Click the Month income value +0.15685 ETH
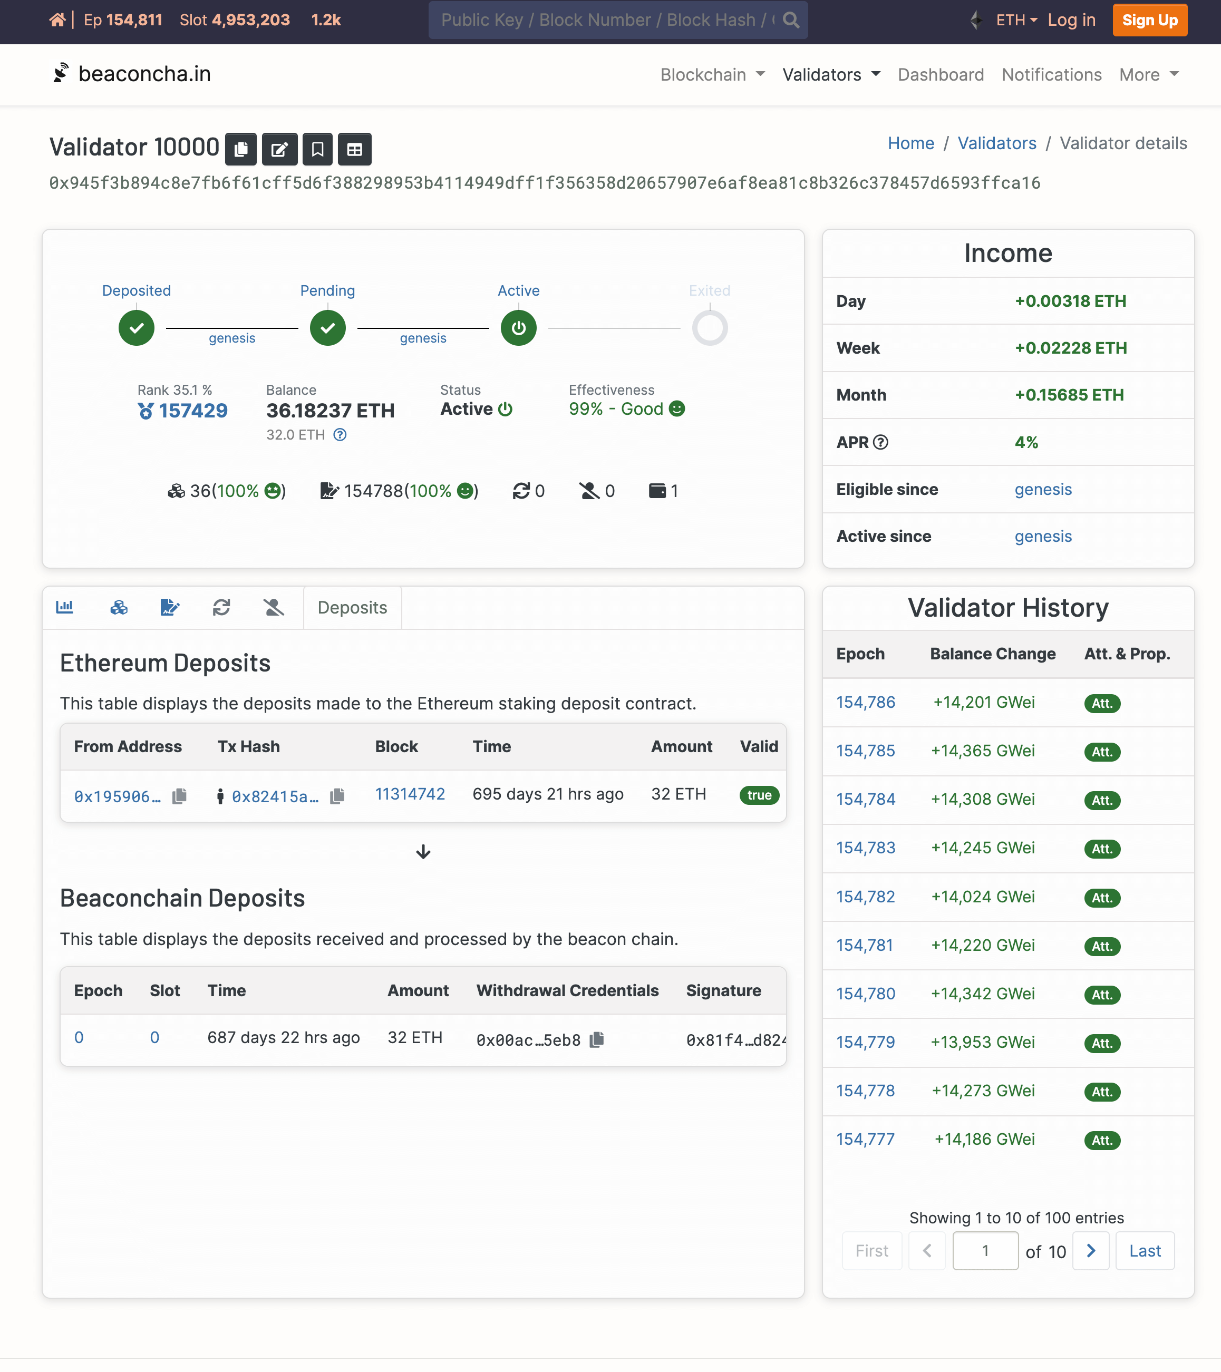 click(1069, 395)
